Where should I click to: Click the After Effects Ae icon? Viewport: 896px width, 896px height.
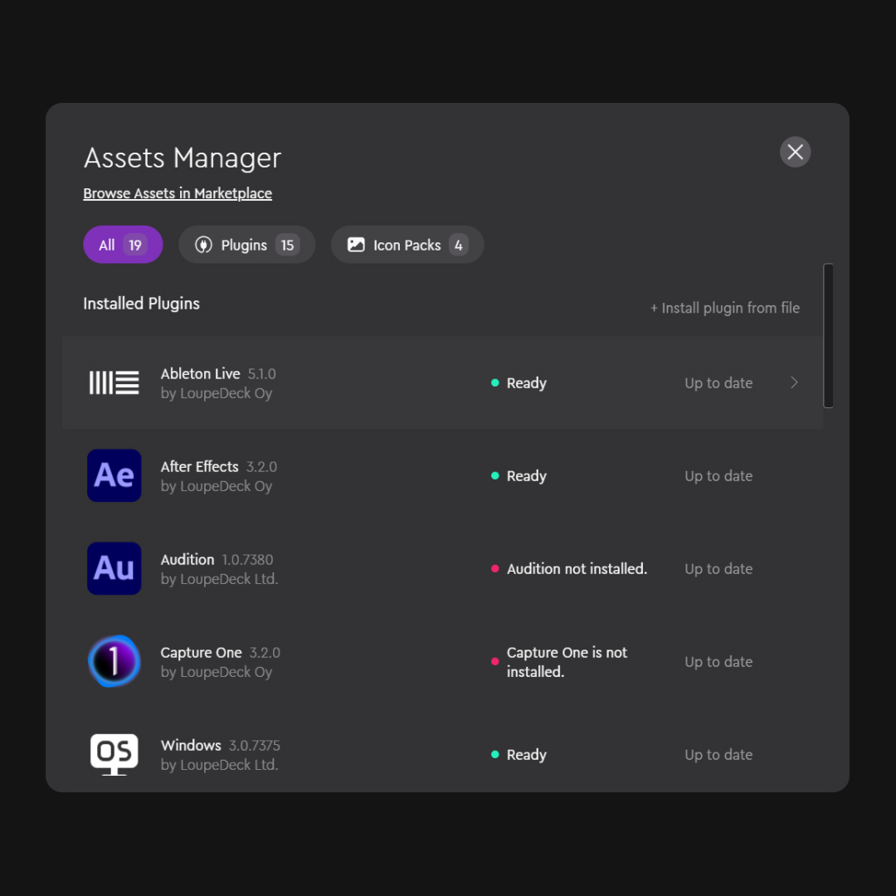pyautogui.click(x=114, y=475)
